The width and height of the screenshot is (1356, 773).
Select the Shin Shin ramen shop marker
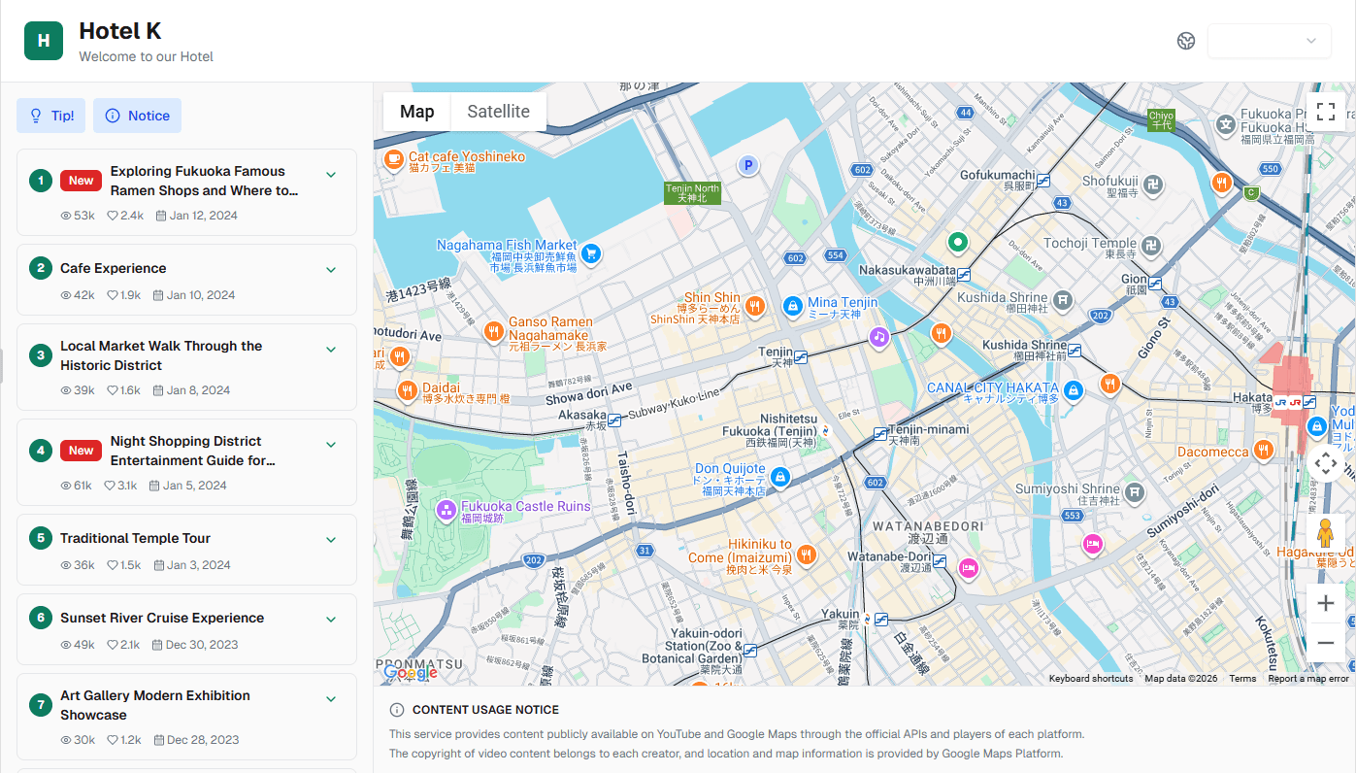(757, 305)
